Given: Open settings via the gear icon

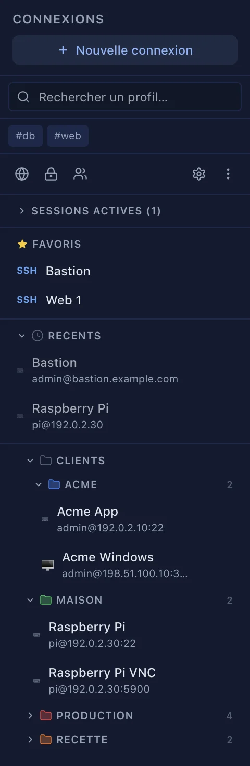Looking at the screenshot, I should (x=199, y=174).
